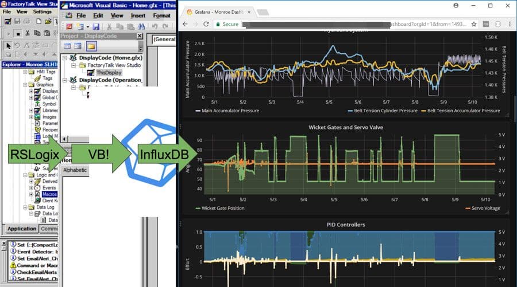Open the Insert menu in Visual Basic

tap(138, 15)
